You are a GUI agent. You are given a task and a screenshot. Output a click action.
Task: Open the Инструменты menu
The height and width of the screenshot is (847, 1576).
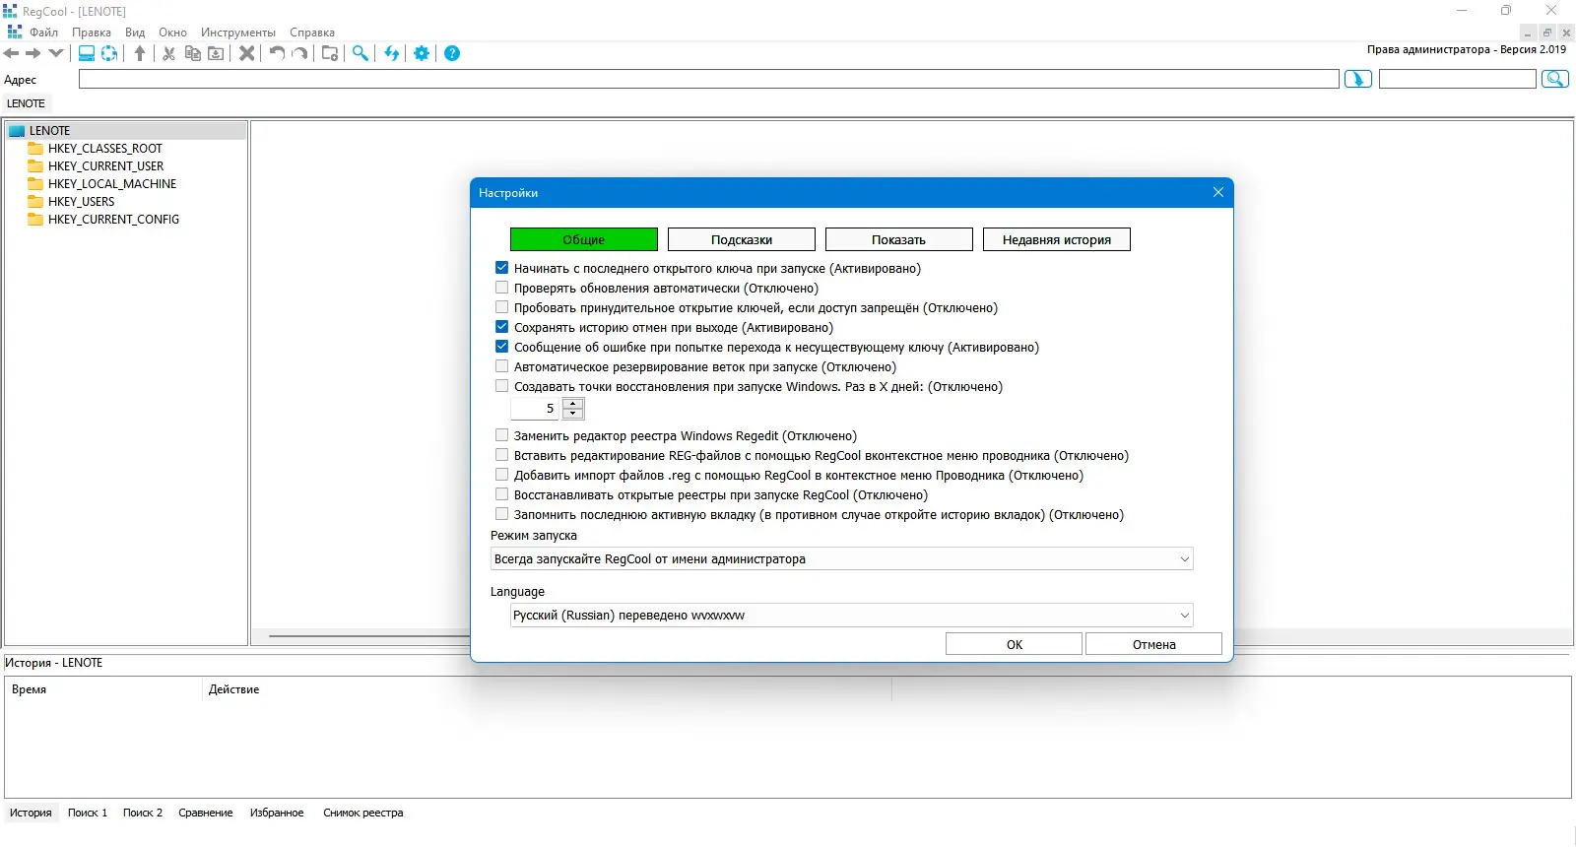[x=238, y=33]
